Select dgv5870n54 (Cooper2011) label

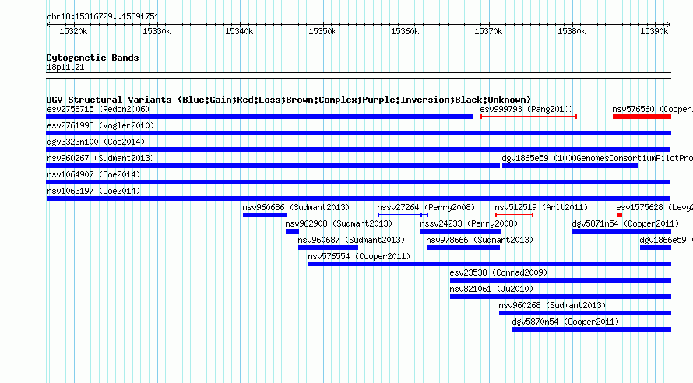pyautogui.click(x=566, y=322)
